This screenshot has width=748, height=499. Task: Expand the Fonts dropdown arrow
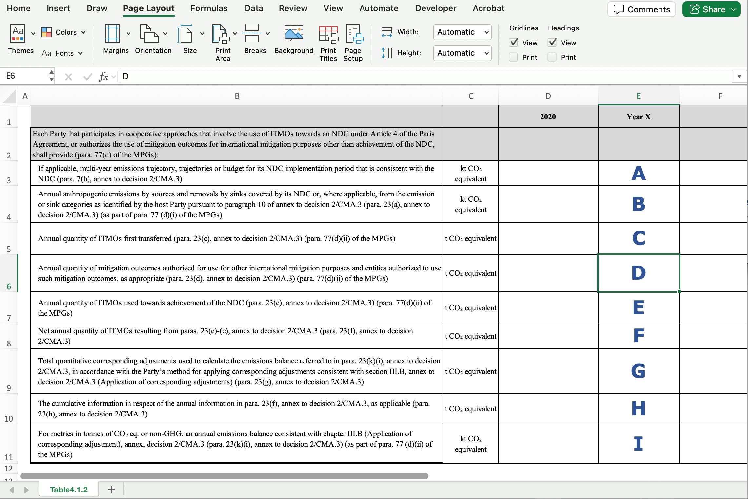pos(80,53)
